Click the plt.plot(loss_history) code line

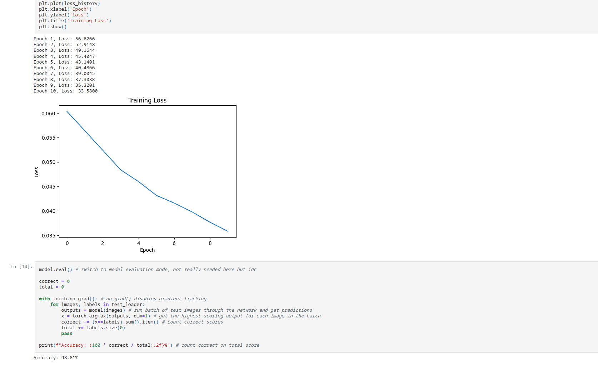coord(70,4)
